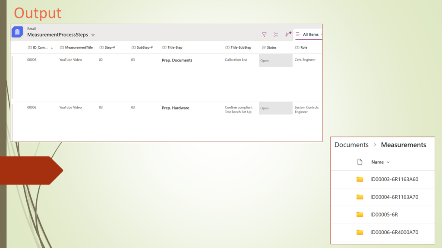Open folder ID00006-6R4000A70

point(395,232)
